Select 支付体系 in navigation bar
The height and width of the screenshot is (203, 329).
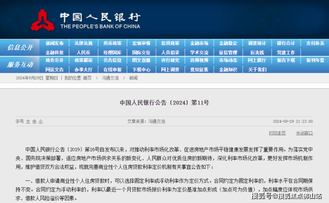click(x=315, y=43)
